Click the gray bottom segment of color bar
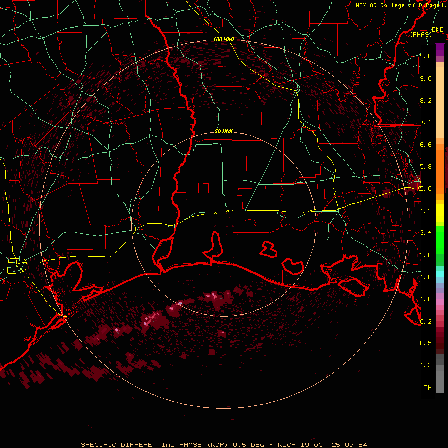This screenshot has height=448, width=448. click(x=440, y=381)
